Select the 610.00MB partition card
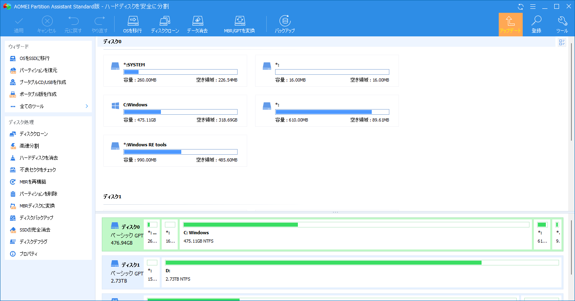575x301 pixels. [327, 111]
